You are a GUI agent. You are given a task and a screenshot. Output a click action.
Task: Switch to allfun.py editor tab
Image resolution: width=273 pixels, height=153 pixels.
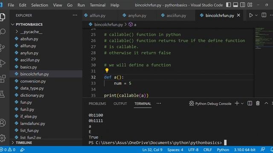coord(100,15)
